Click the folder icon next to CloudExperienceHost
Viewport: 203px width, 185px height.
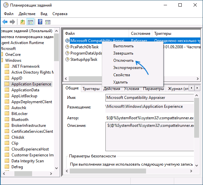[x=7, y=149]
